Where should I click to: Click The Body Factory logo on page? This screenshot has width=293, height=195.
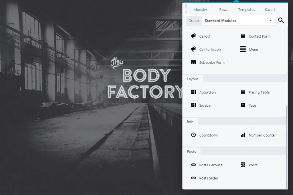(x=145, y=78)
